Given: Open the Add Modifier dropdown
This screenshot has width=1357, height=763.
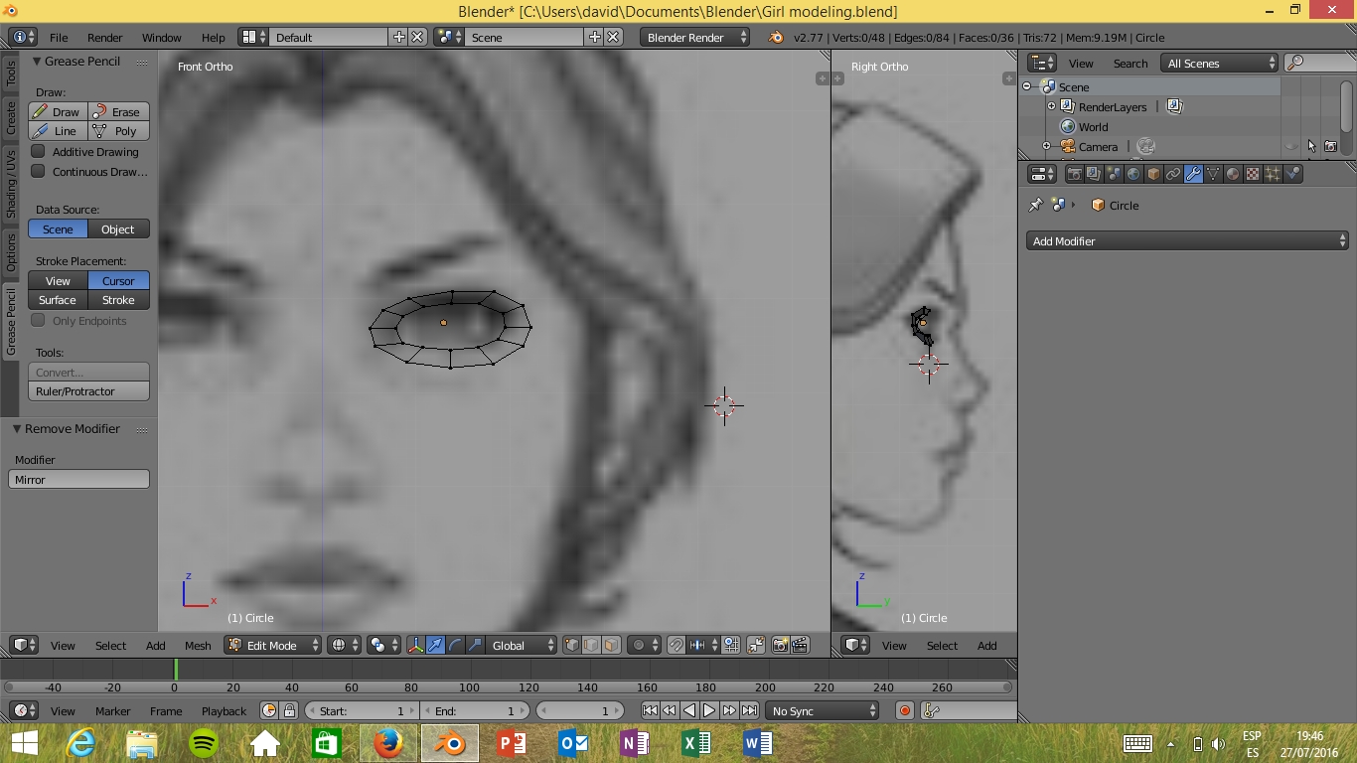Looking at the screenshot, I should tap(1187, 241).
